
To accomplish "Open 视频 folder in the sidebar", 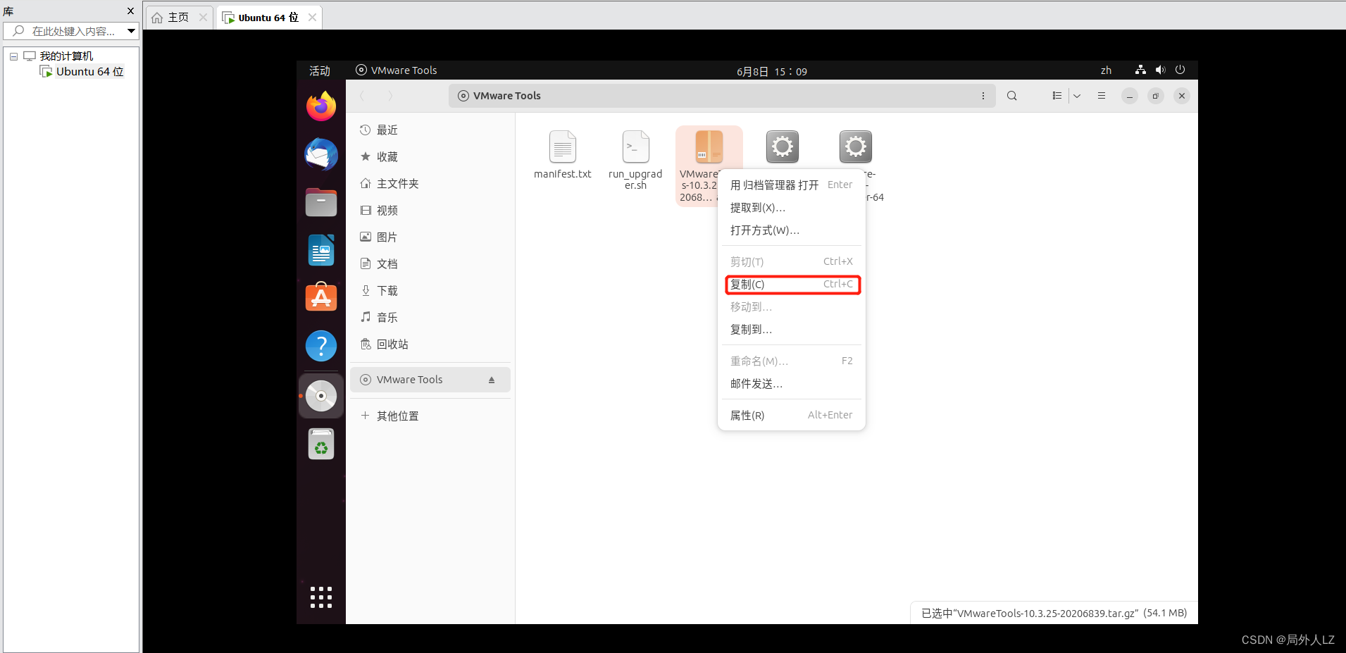I will 430,211.
